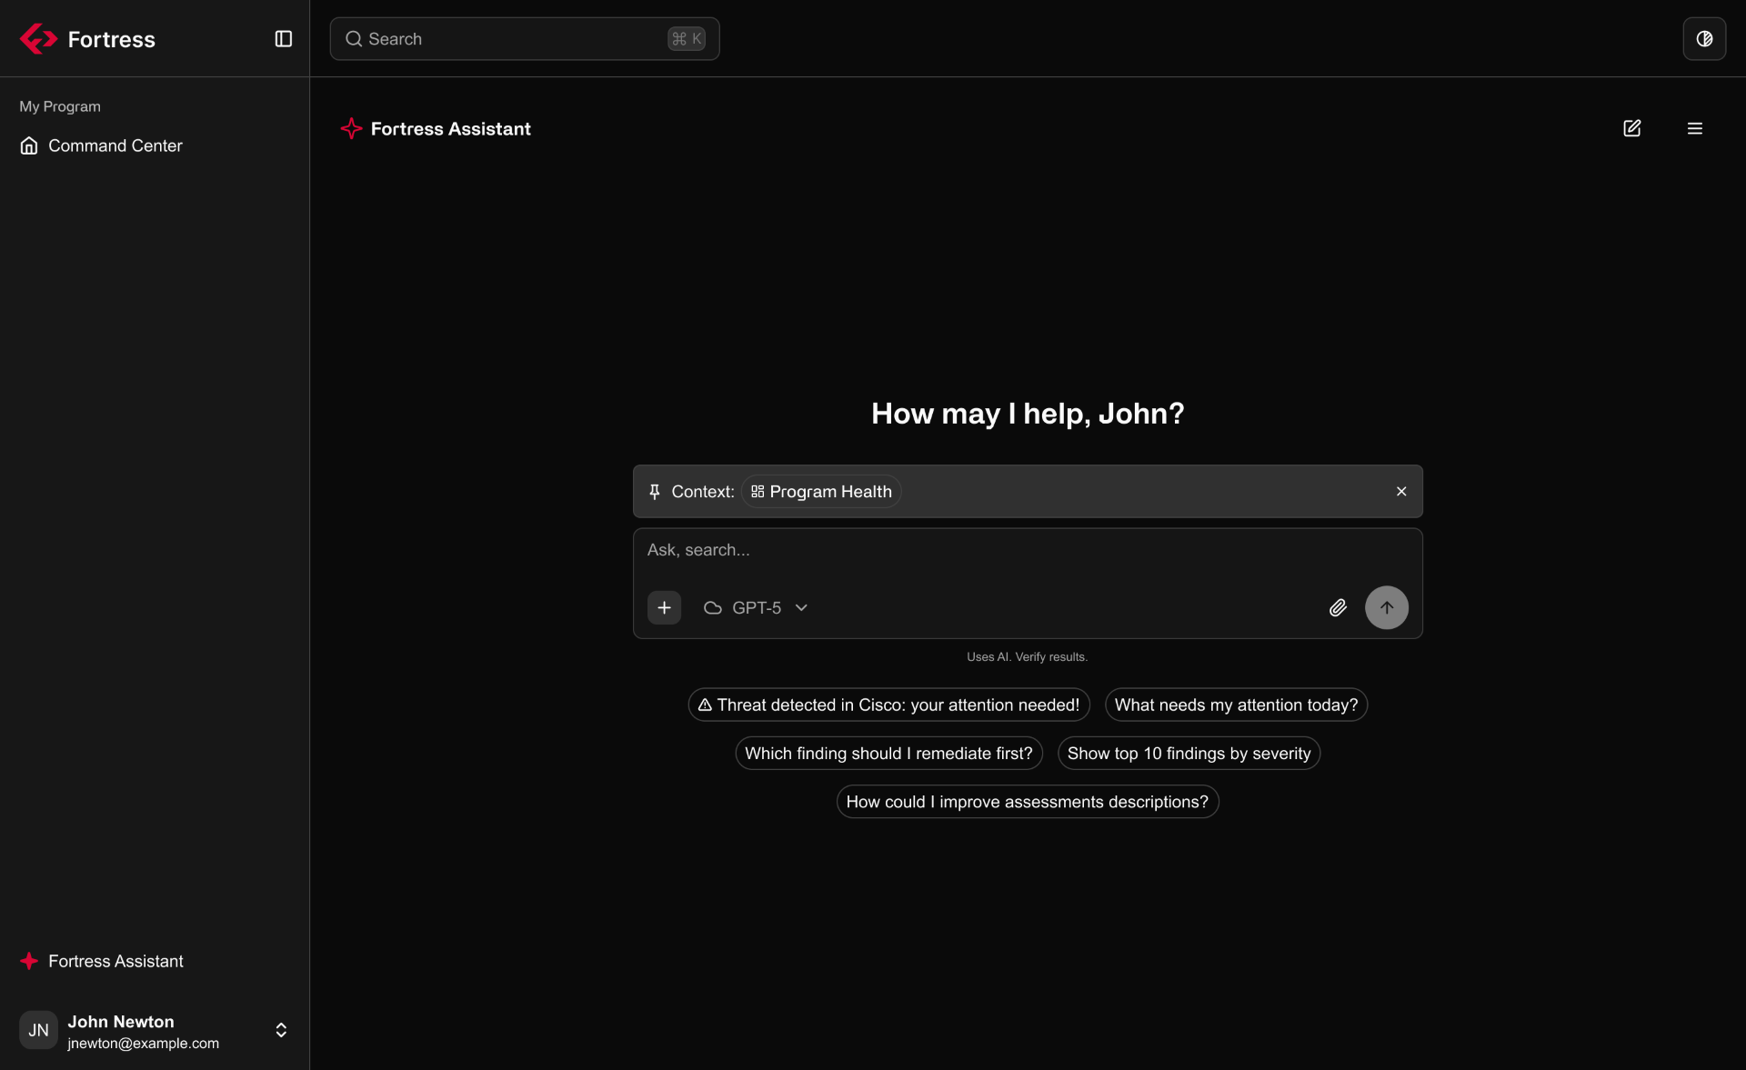The width and height of the screenshot is (1746, 1070).
Task: Select the Program Health context chip
Action: coord(821,492)
